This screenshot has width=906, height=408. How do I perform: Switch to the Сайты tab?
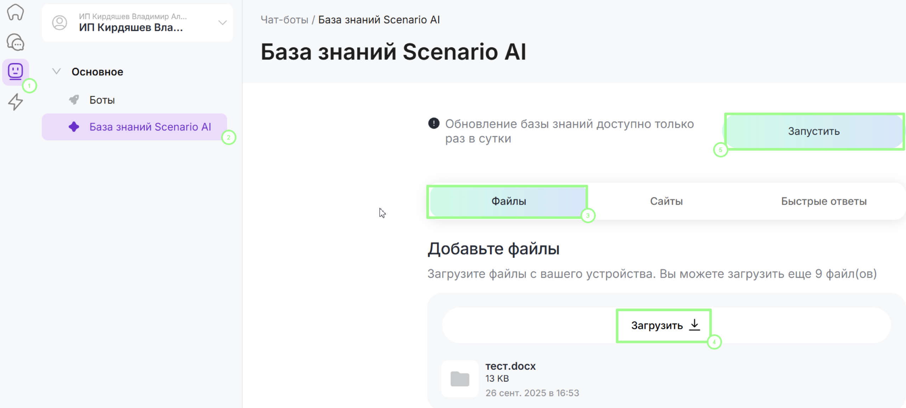pyautogui.click(x=666, y=201)
